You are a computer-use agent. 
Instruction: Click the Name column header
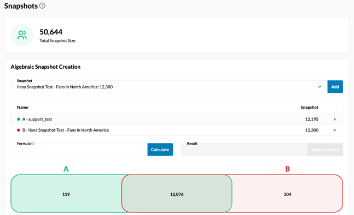click(22, 107)
